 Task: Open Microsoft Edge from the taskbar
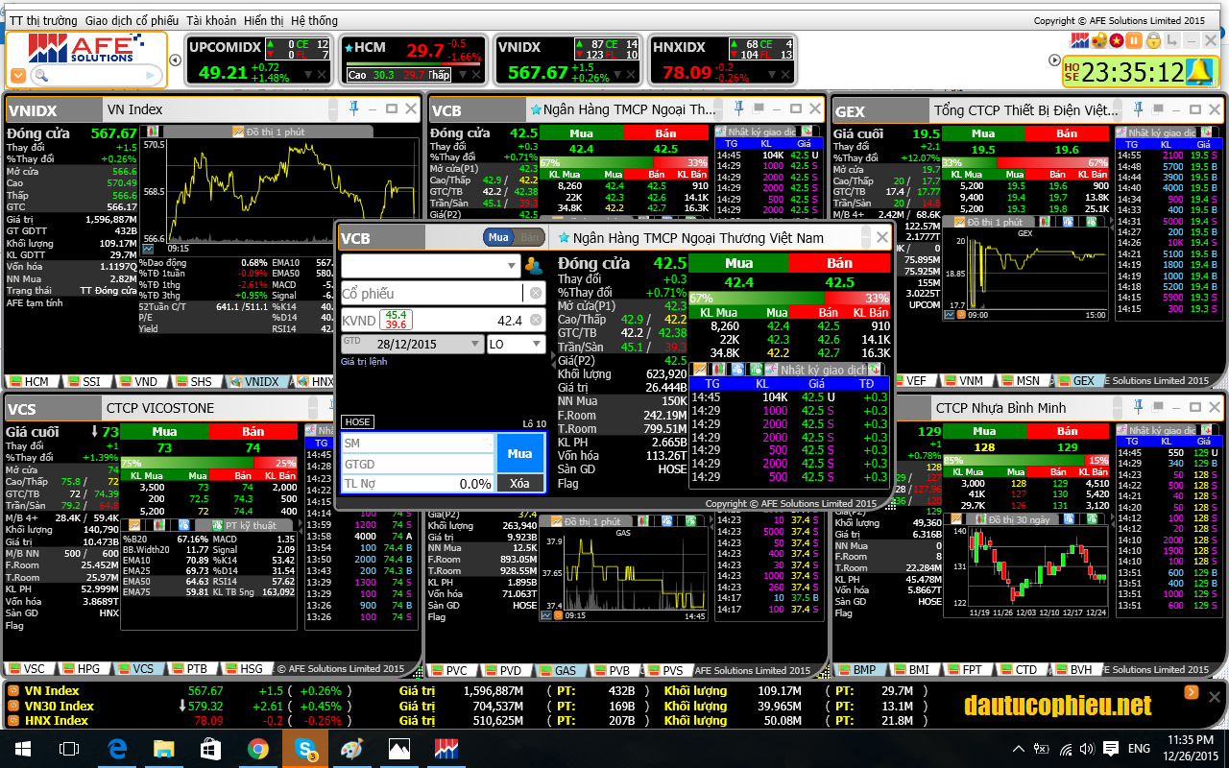tap(117, 749)
